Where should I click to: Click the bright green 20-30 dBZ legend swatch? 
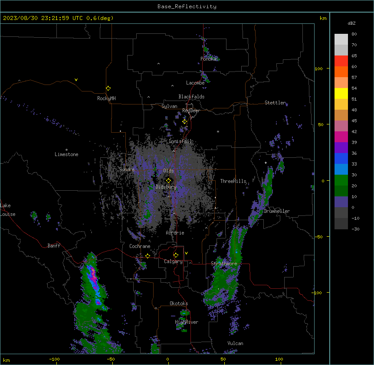point(341,180)
